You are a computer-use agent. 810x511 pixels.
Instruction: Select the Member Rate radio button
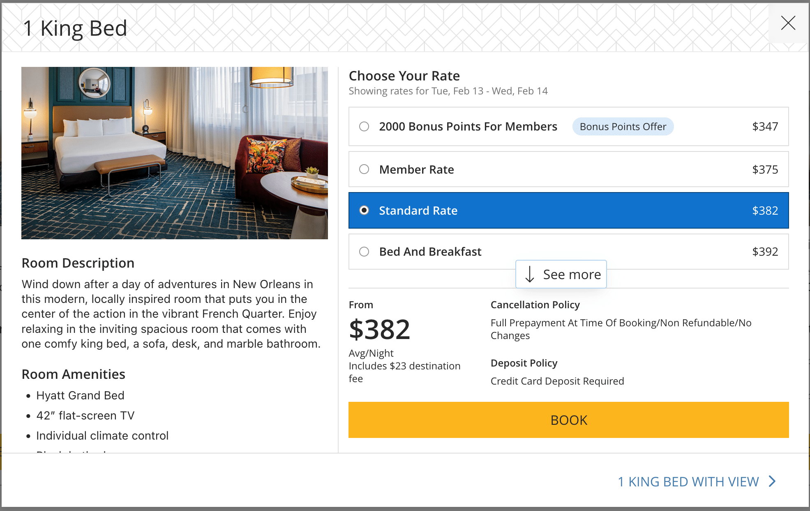click(x=364, y=169)
